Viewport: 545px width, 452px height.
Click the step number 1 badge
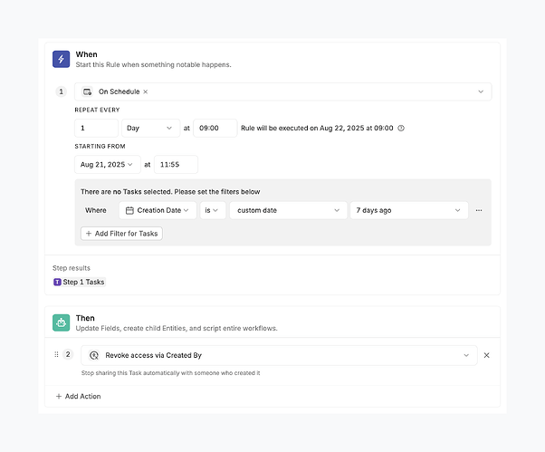(x=62, y=91)
